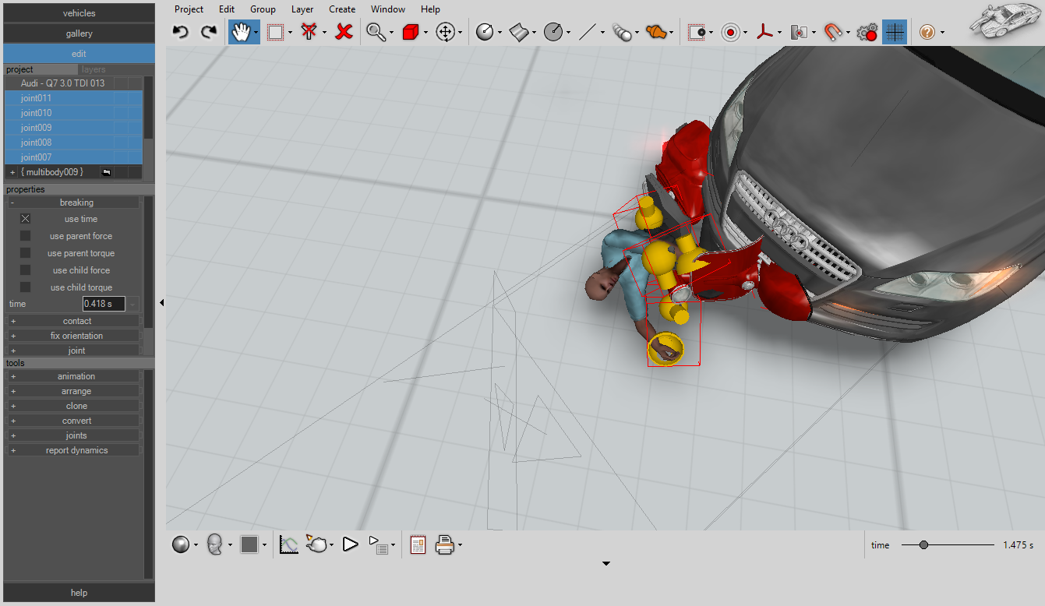
Task: Click the play with list sequence icon
Action: (378, 544)
